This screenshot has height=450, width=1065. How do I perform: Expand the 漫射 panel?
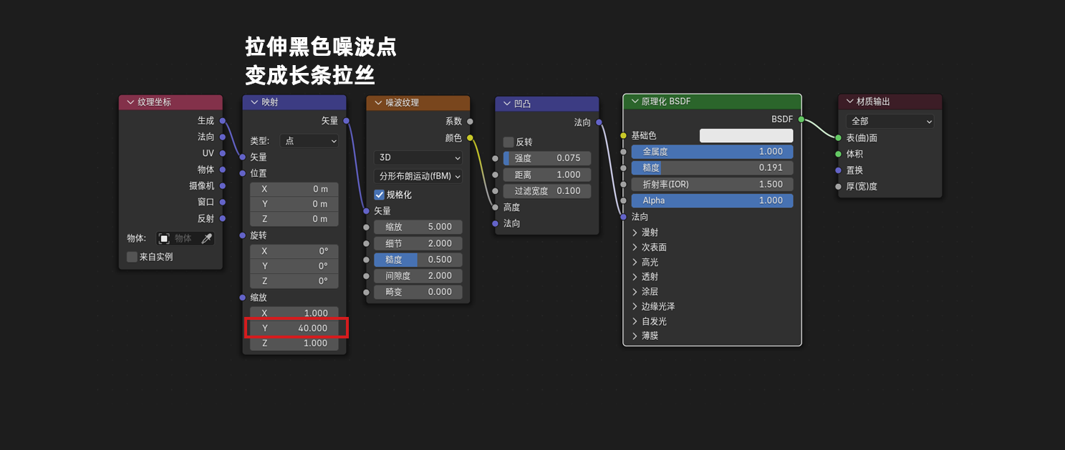coord(635,233)
